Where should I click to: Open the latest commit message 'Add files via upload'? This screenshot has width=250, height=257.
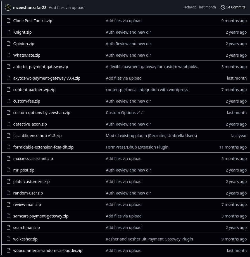click(67, 8)
